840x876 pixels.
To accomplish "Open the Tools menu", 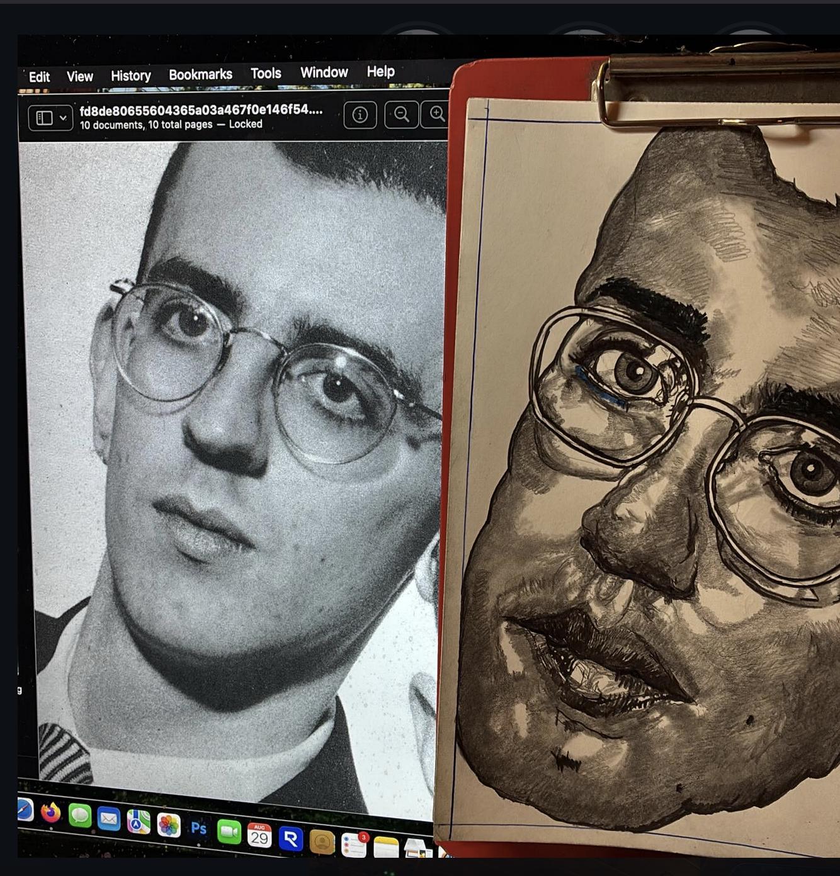I will (266, 74).
